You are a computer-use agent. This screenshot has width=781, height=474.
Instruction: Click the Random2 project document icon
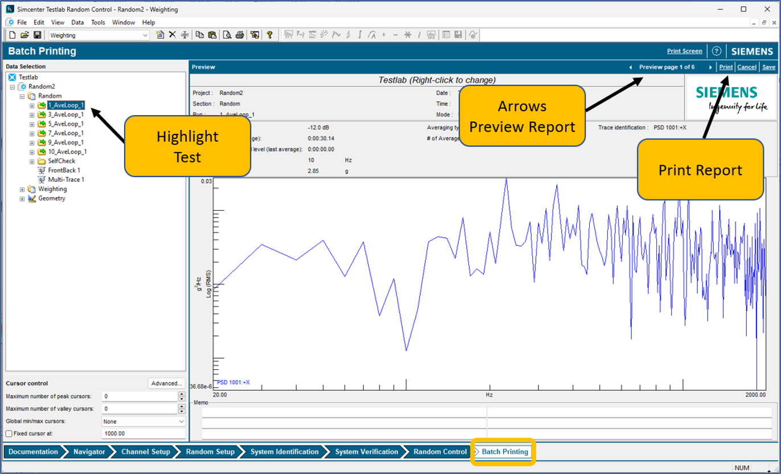click(x=23, y=87)
